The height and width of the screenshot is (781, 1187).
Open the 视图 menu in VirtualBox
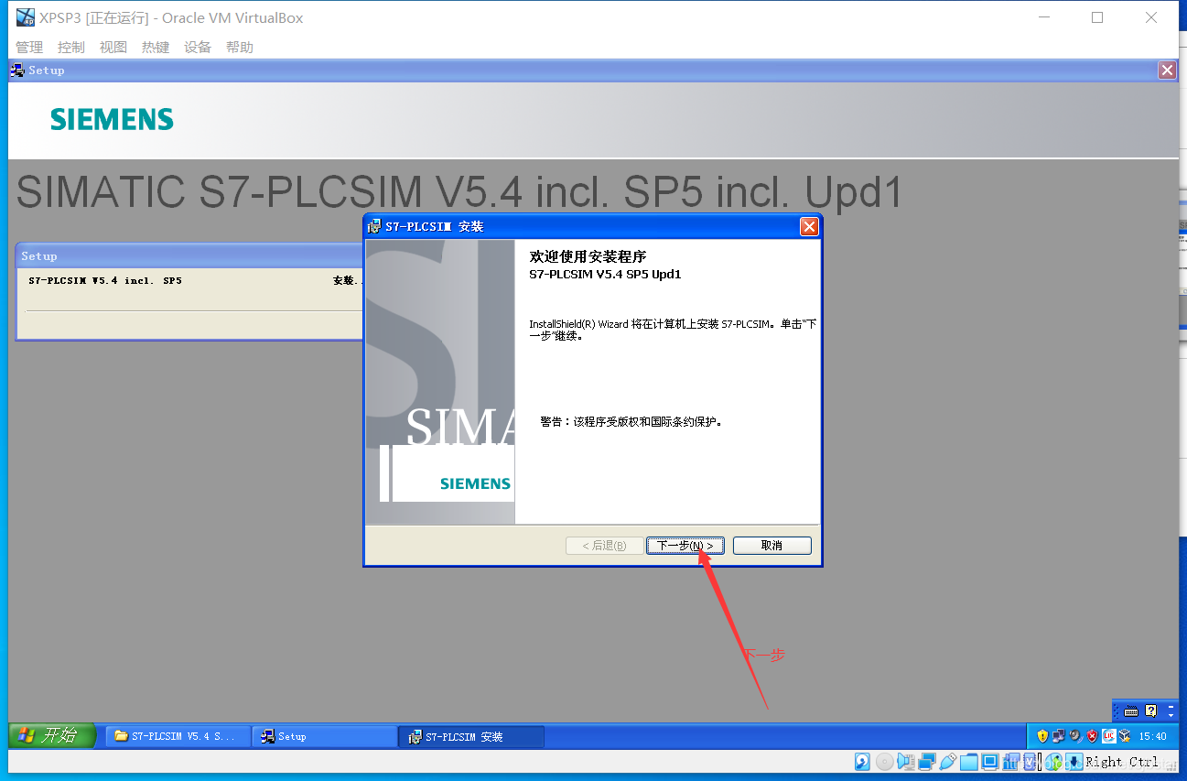click(113, 48)
